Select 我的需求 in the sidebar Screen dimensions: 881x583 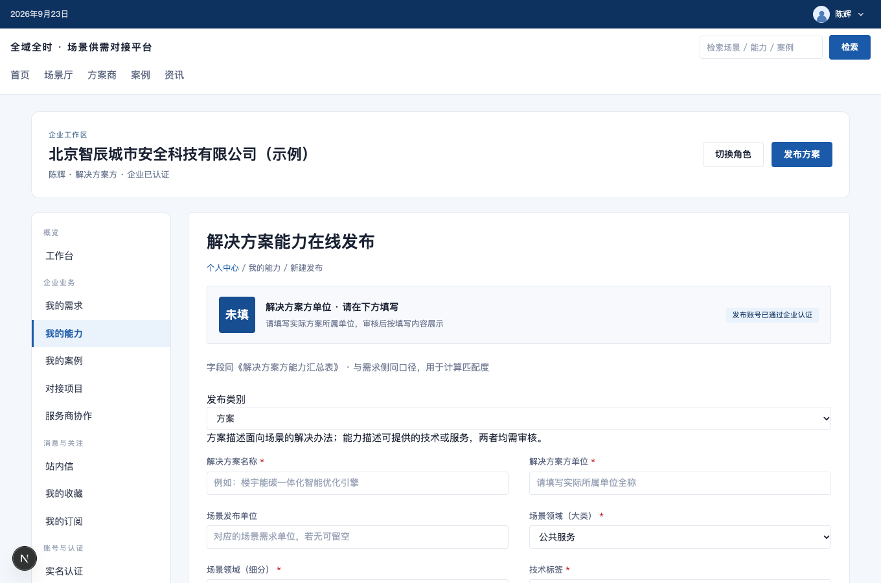point(101,306)
